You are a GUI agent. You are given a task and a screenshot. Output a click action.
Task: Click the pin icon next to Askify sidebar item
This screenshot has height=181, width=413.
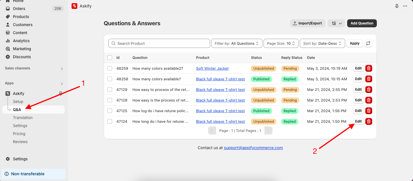[x=60, y=94]
